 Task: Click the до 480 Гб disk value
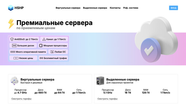click(40, 93)
